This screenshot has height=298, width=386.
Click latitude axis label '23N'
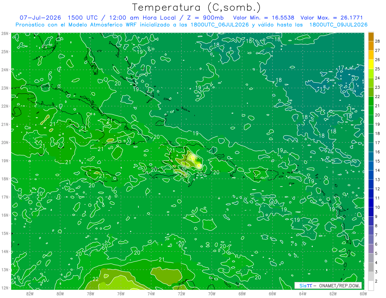click(x=5, y=88)
